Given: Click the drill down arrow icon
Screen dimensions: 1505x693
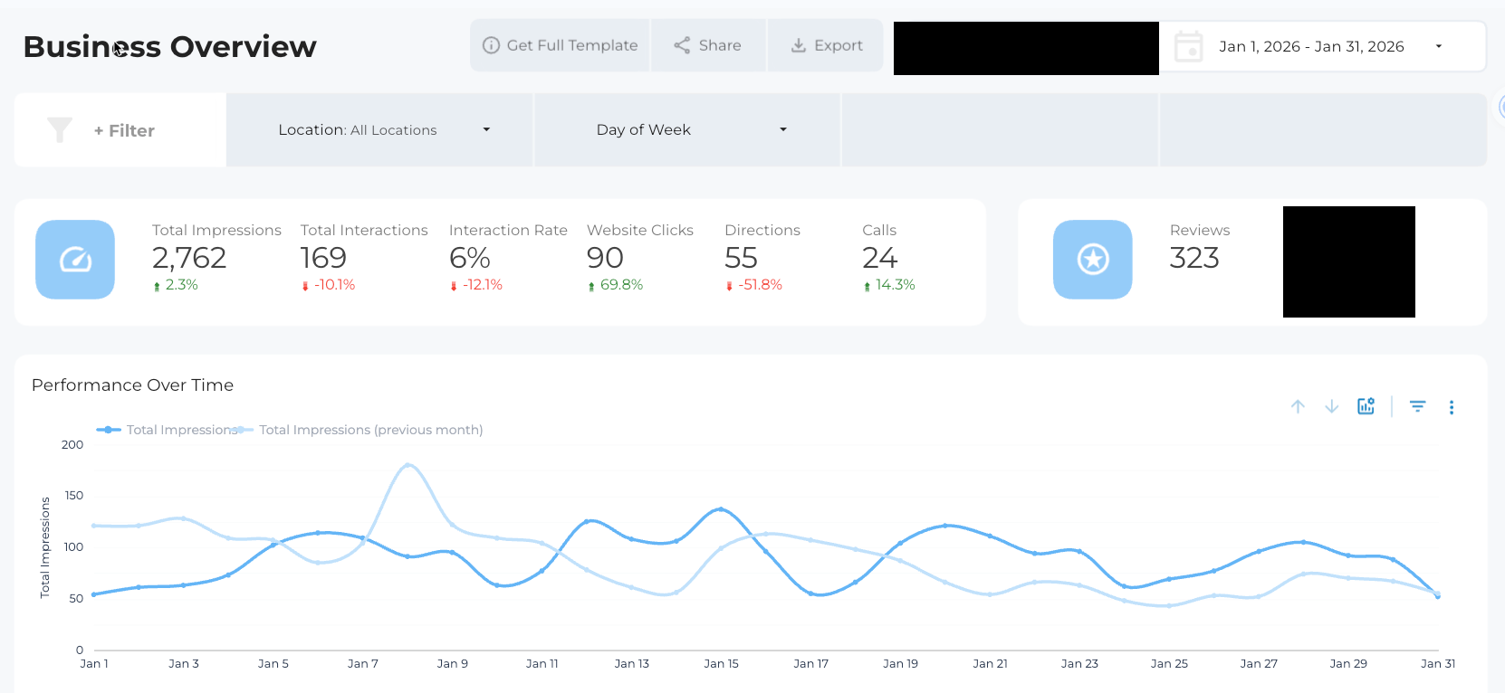Looking at the screenshot, I should (x=1331, y=407).
